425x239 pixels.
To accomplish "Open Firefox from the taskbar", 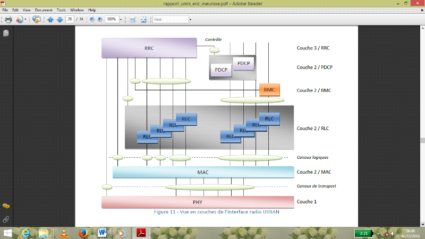I will click(x=82, y=233).
